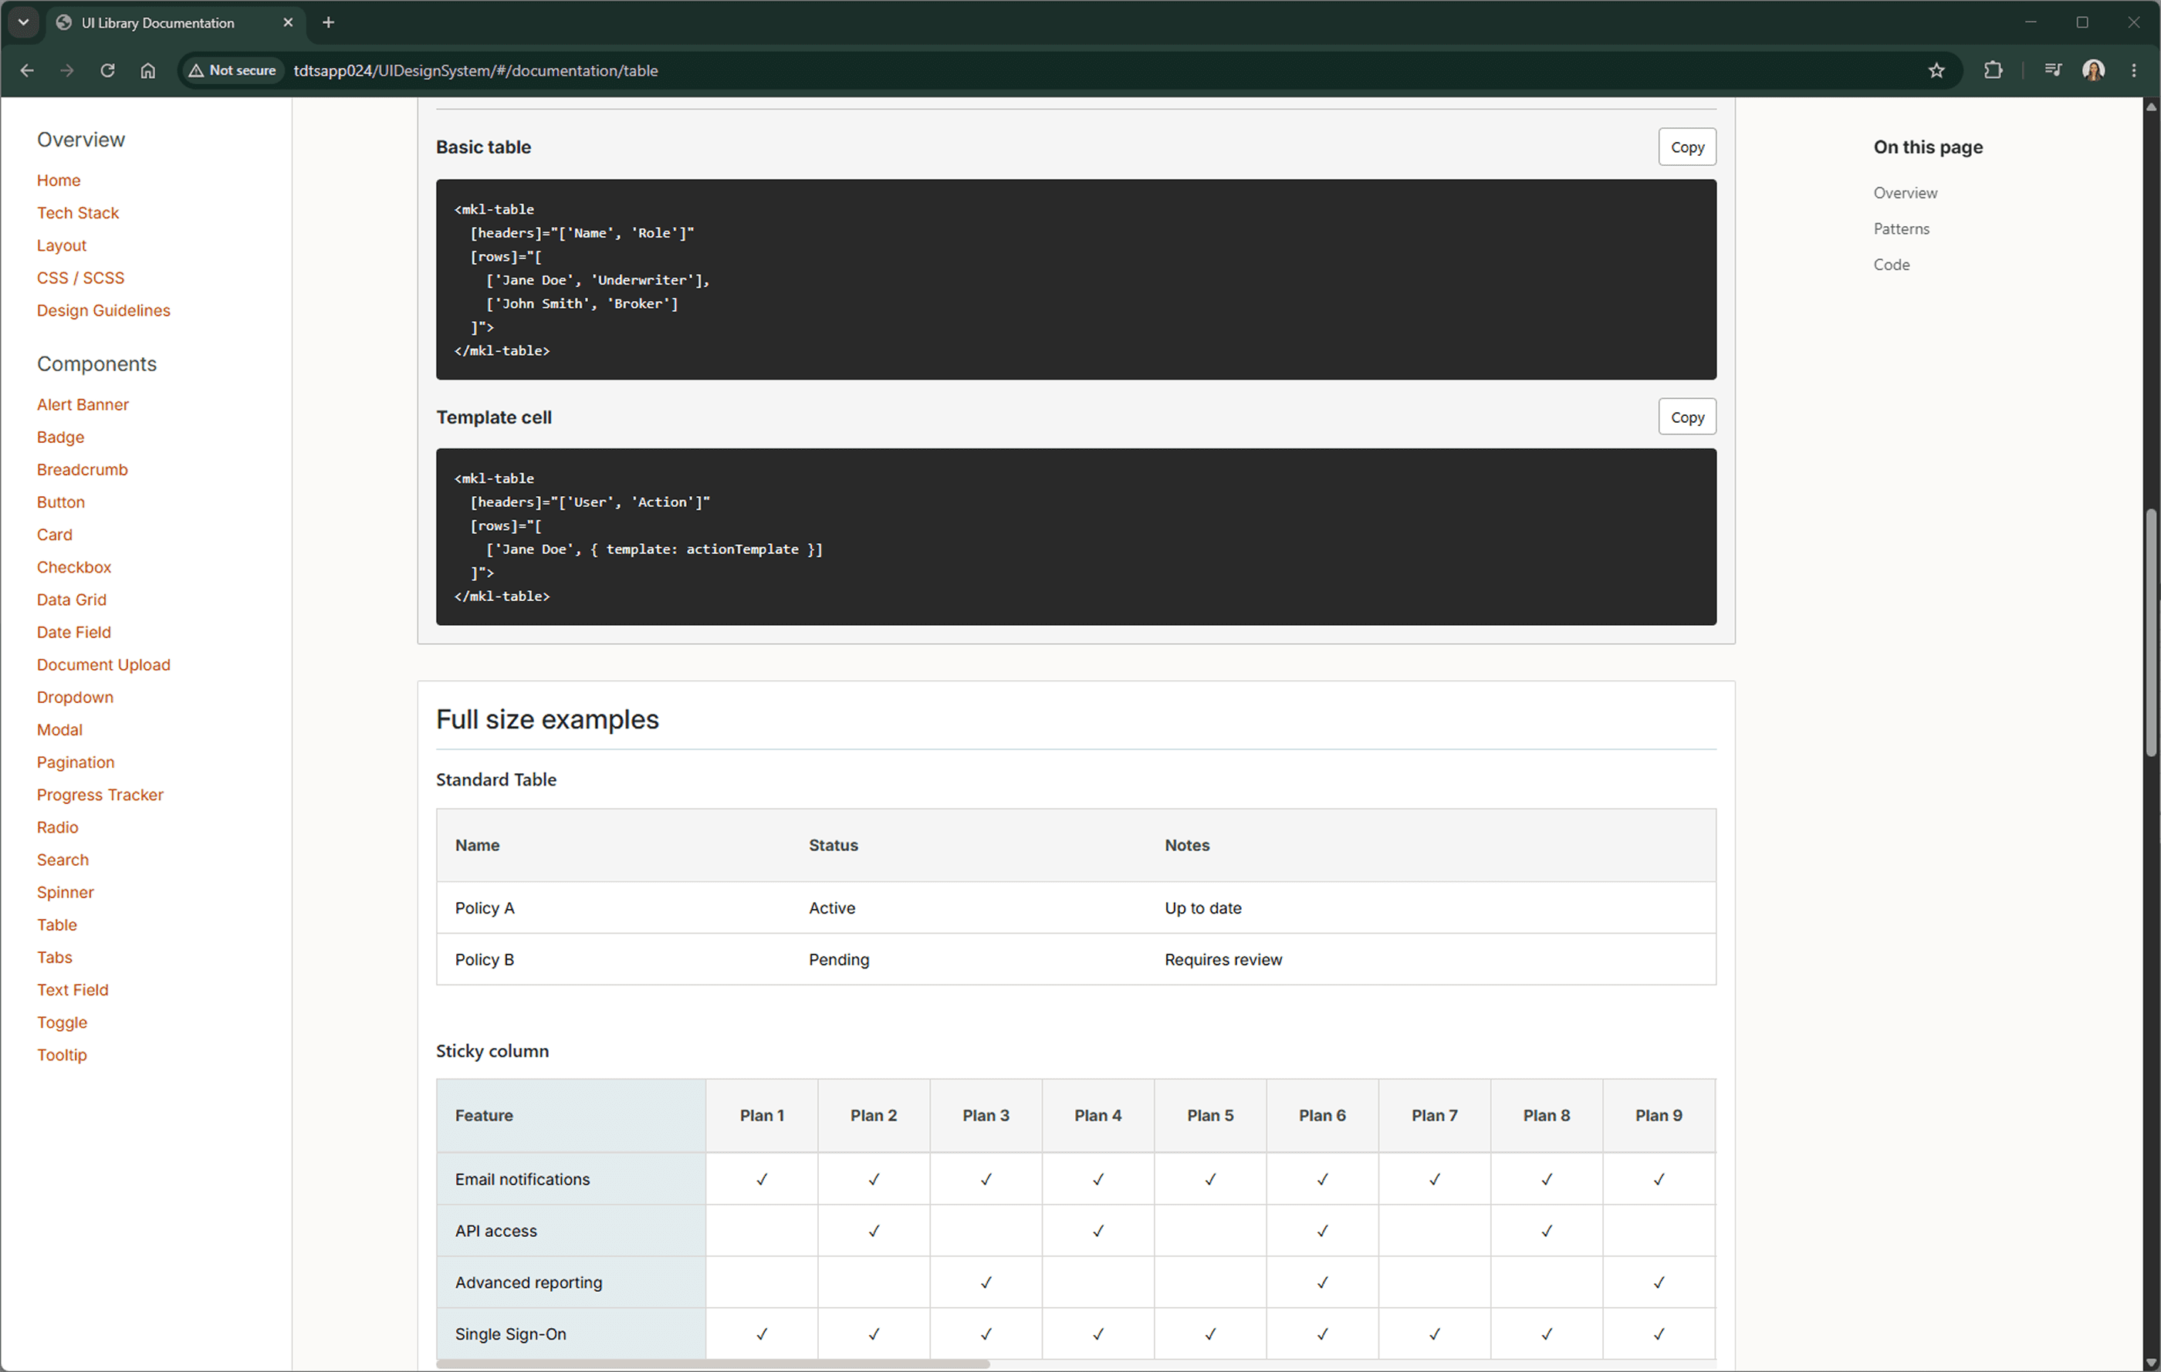The image size is (2161, 1372).
Task: Open the Dropdown component page
Action: coord(76,698)
